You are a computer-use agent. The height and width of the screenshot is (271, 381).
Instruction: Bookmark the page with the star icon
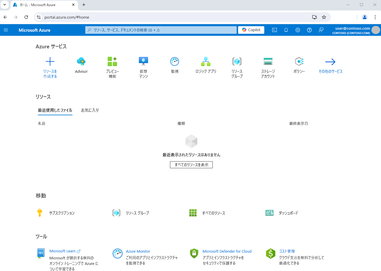[x=324, y=17]
